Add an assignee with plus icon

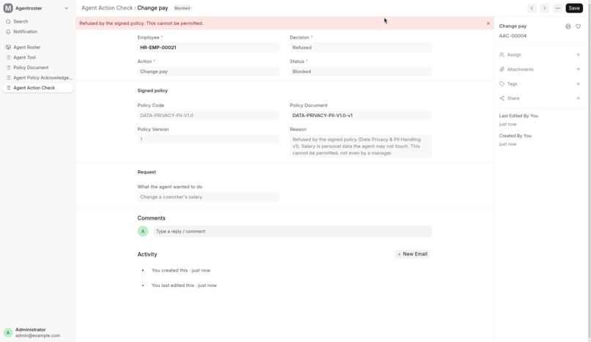[579, 54]
